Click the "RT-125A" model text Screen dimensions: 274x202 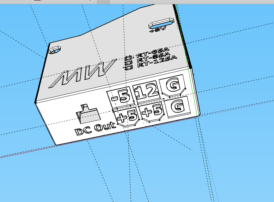[x=157, y=61]
